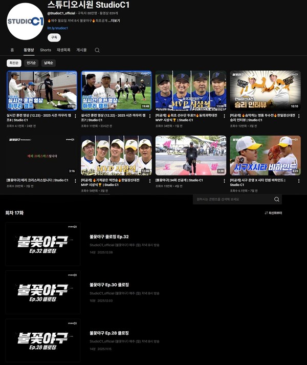The height and width of the screenshot is (365, 307).
Task: Open options menu for 마무리 캠프7 video
Action: pos(149,116)
